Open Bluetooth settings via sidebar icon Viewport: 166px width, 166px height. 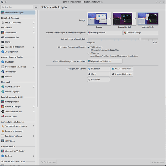(3, 62)
